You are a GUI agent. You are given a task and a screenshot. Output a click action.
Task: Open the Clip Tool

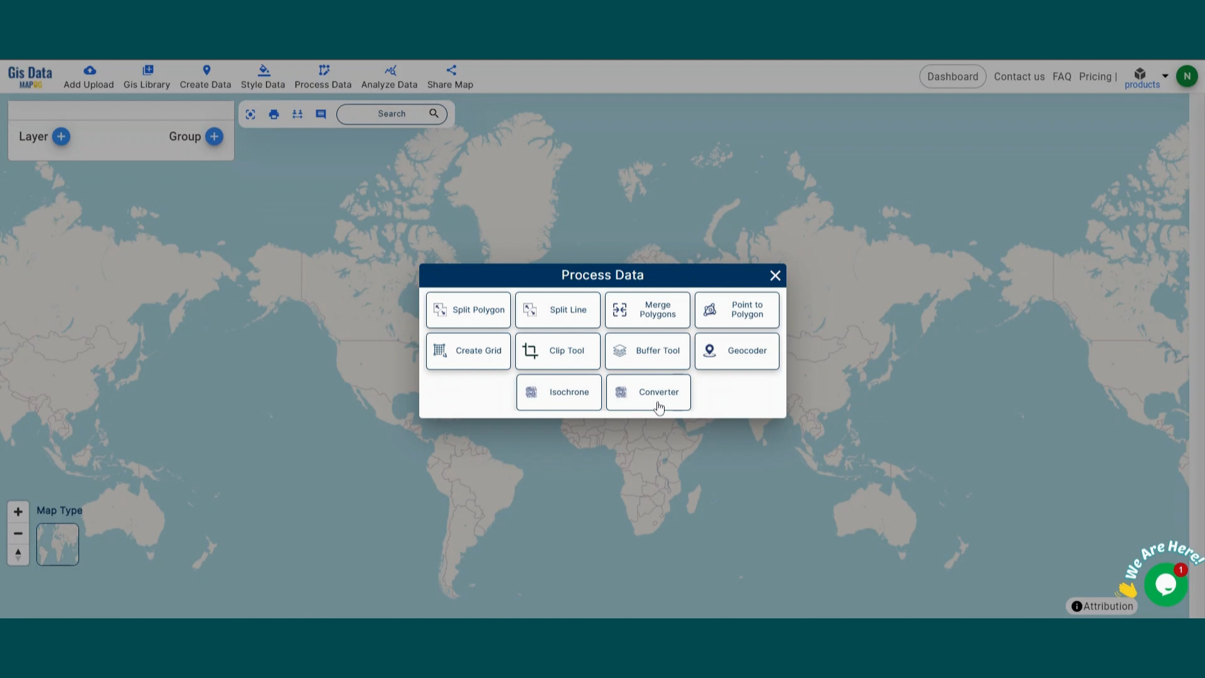pos(557,351)
